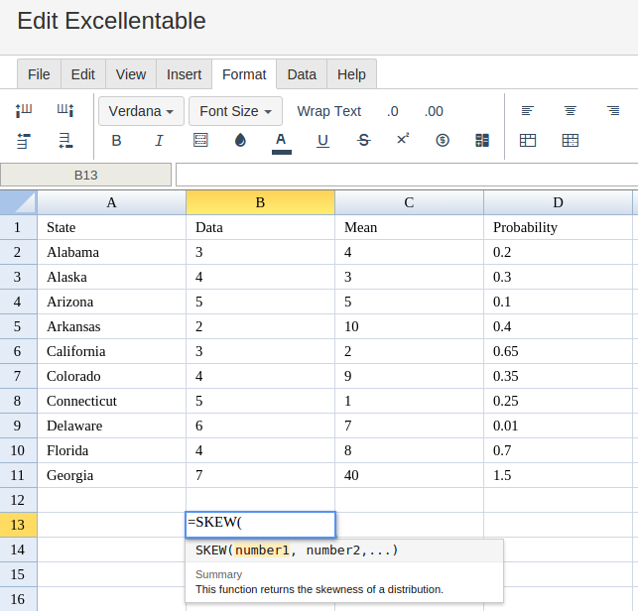Center align the text
Viewport: 638px width, 611px height.
tap(571, 111)
